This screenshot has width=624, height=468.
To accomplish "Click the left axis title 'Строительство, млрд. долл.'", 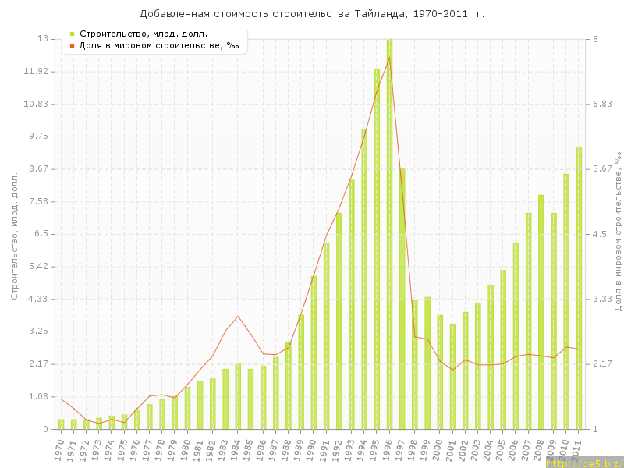I will click(14, 234).
